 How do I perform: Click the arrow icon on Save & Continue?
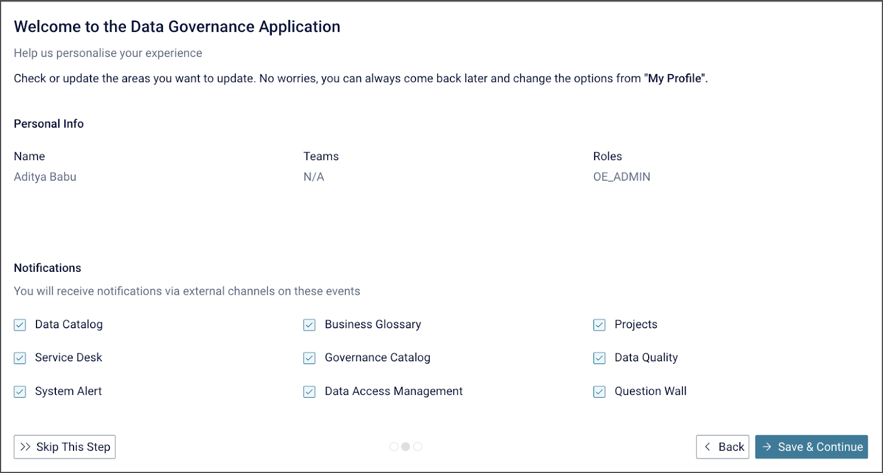click(767, 447)
